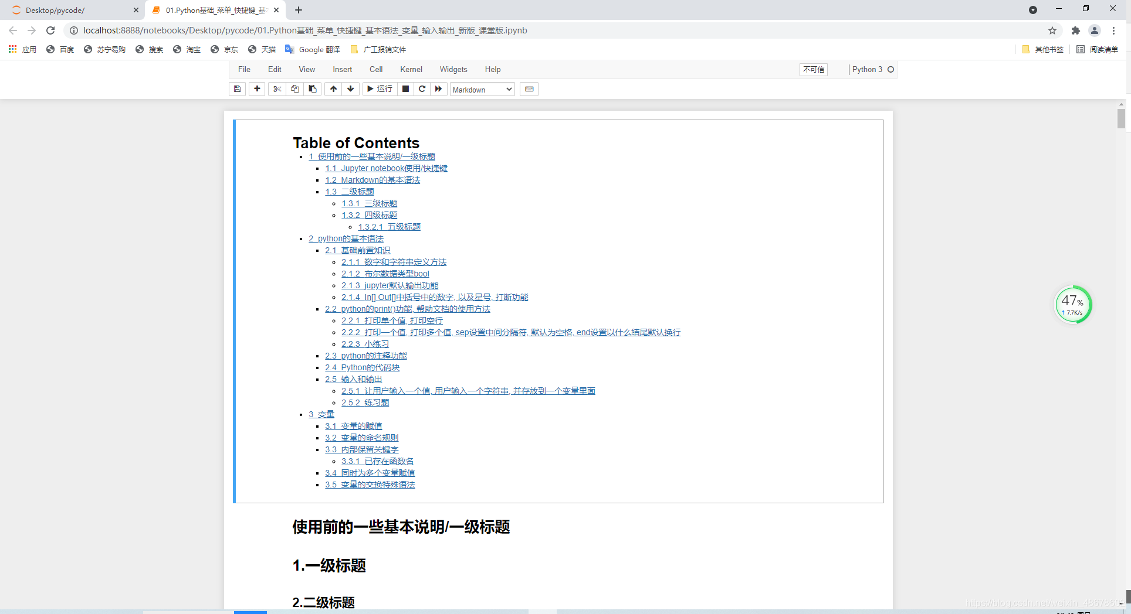
Task: Open the link 2.2.3 小练习
Action: coord(365,344)
